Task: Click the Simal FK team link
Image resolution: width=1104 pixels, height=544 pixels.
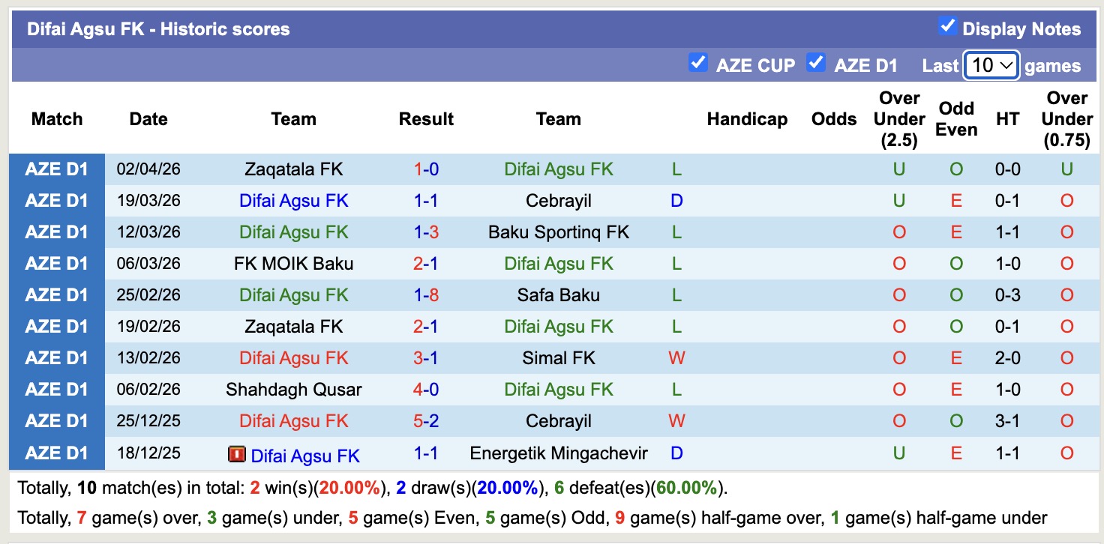Action: click(x=558, y=358)
